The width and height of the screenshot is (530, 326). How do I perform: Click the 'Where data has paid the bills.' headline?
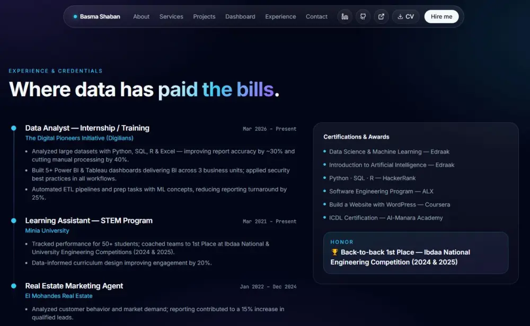144,89
